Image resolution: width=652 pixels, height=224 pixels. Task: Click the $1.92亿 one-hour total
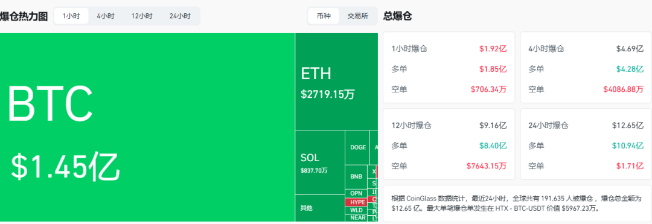pyautogui.click(x=493, y=49)
